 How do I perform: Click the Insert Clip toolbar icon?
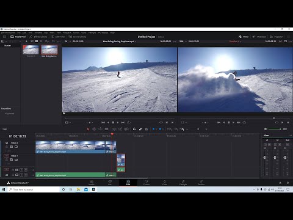click(x=114, y=129)
